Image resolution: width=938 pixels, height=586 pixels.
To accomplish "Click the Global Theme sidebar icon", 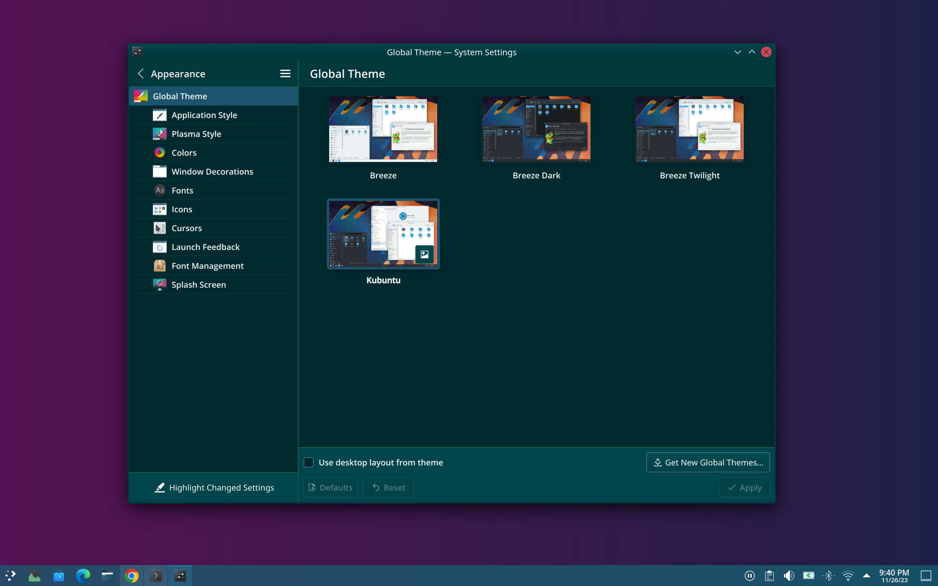I will point(141,96).
